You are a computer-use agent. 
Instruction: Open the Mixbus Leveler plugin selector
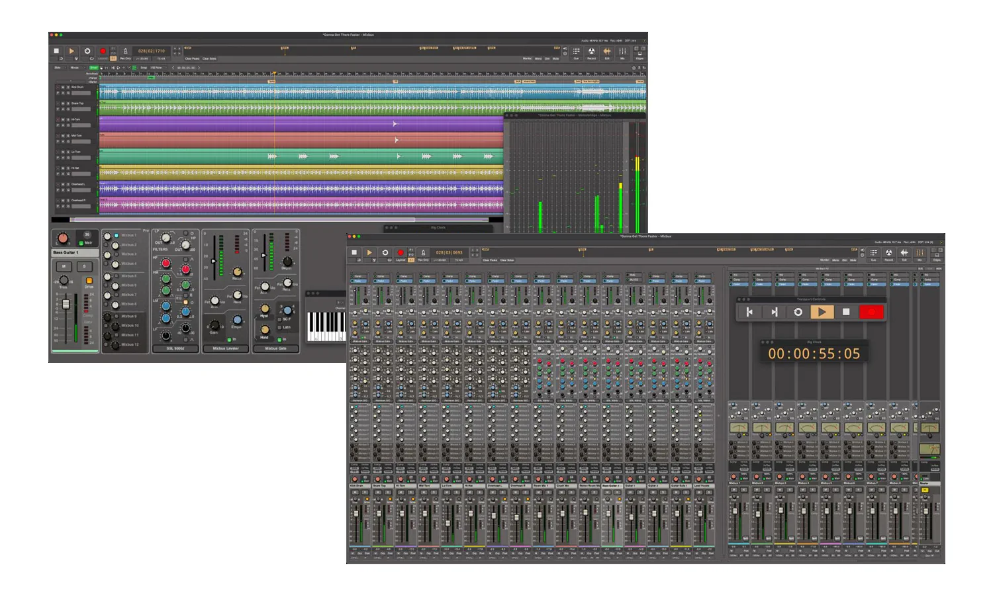pyautogui.click(x=226, y=348)
